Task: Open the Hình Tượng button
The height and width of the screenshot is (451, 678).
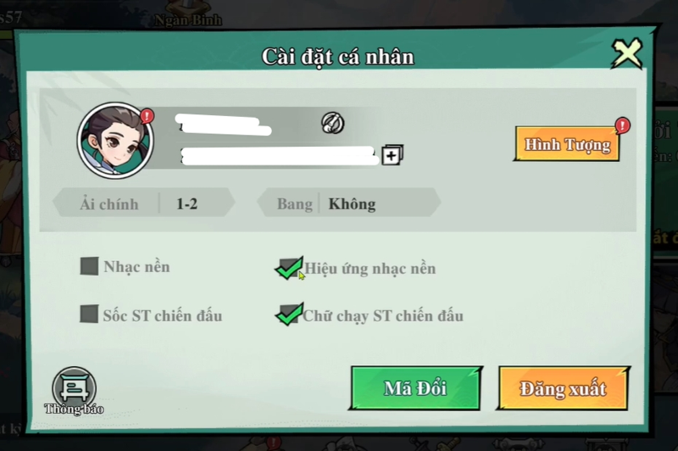Action: point(567,144)
